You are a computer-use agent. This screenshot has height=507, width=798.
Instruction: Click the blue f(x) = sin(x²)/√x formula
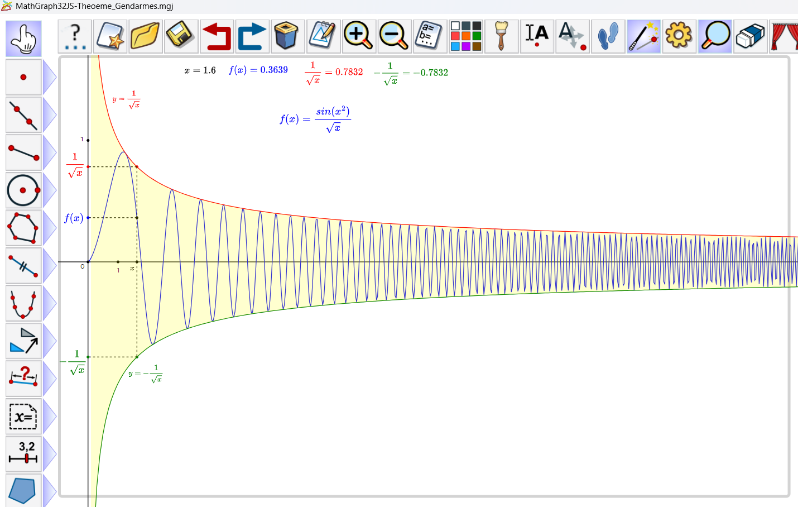coord(315,119)
